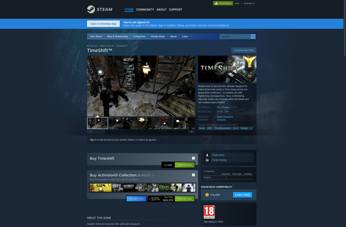Click the Time Manipulation tag

[x=222, y=128]
